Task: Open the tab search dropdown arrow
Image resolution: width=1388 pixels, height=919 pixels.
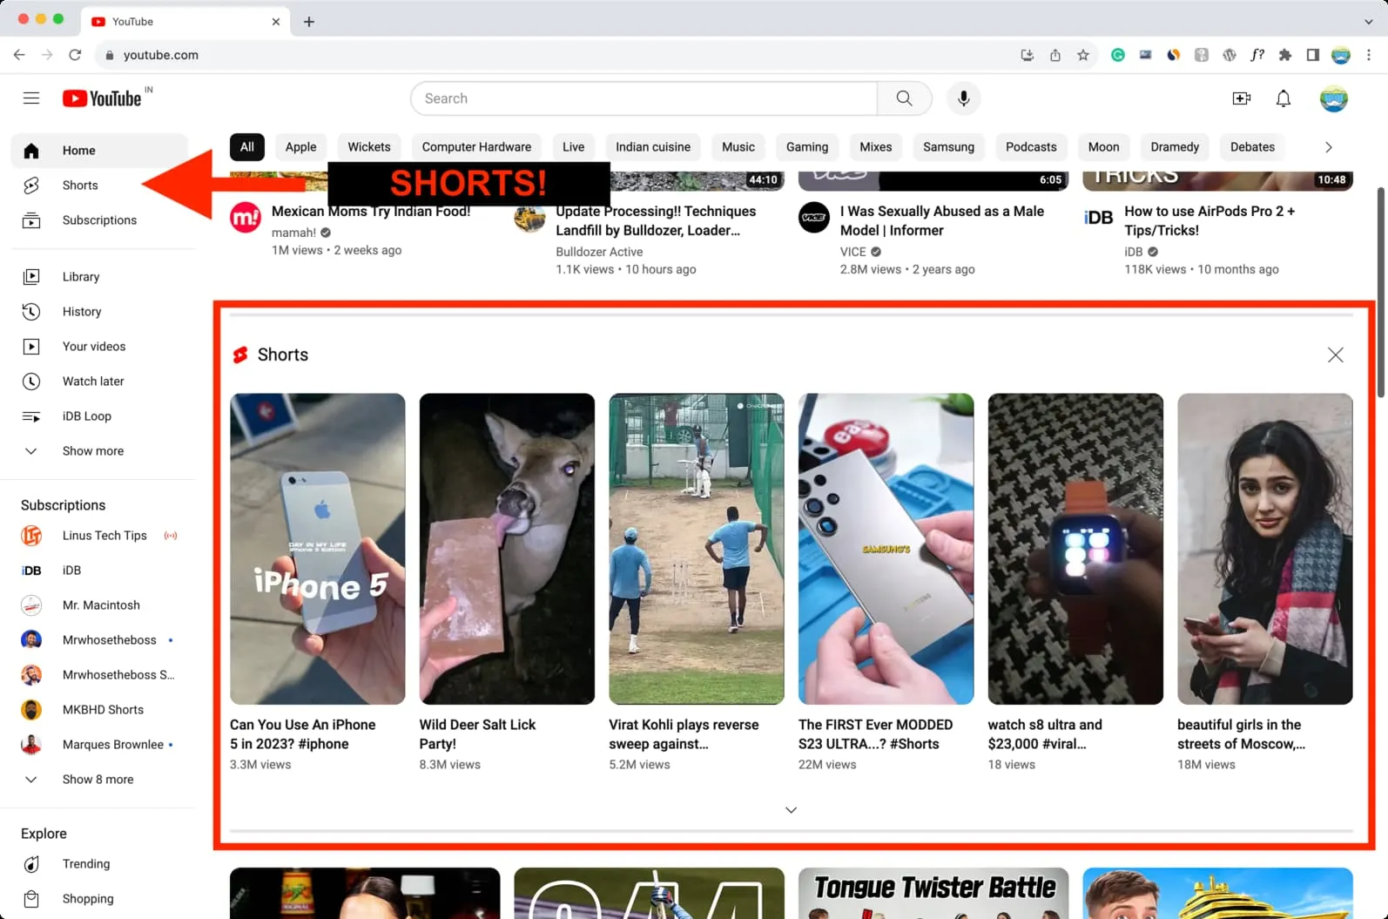Action: pos(1369,21)
